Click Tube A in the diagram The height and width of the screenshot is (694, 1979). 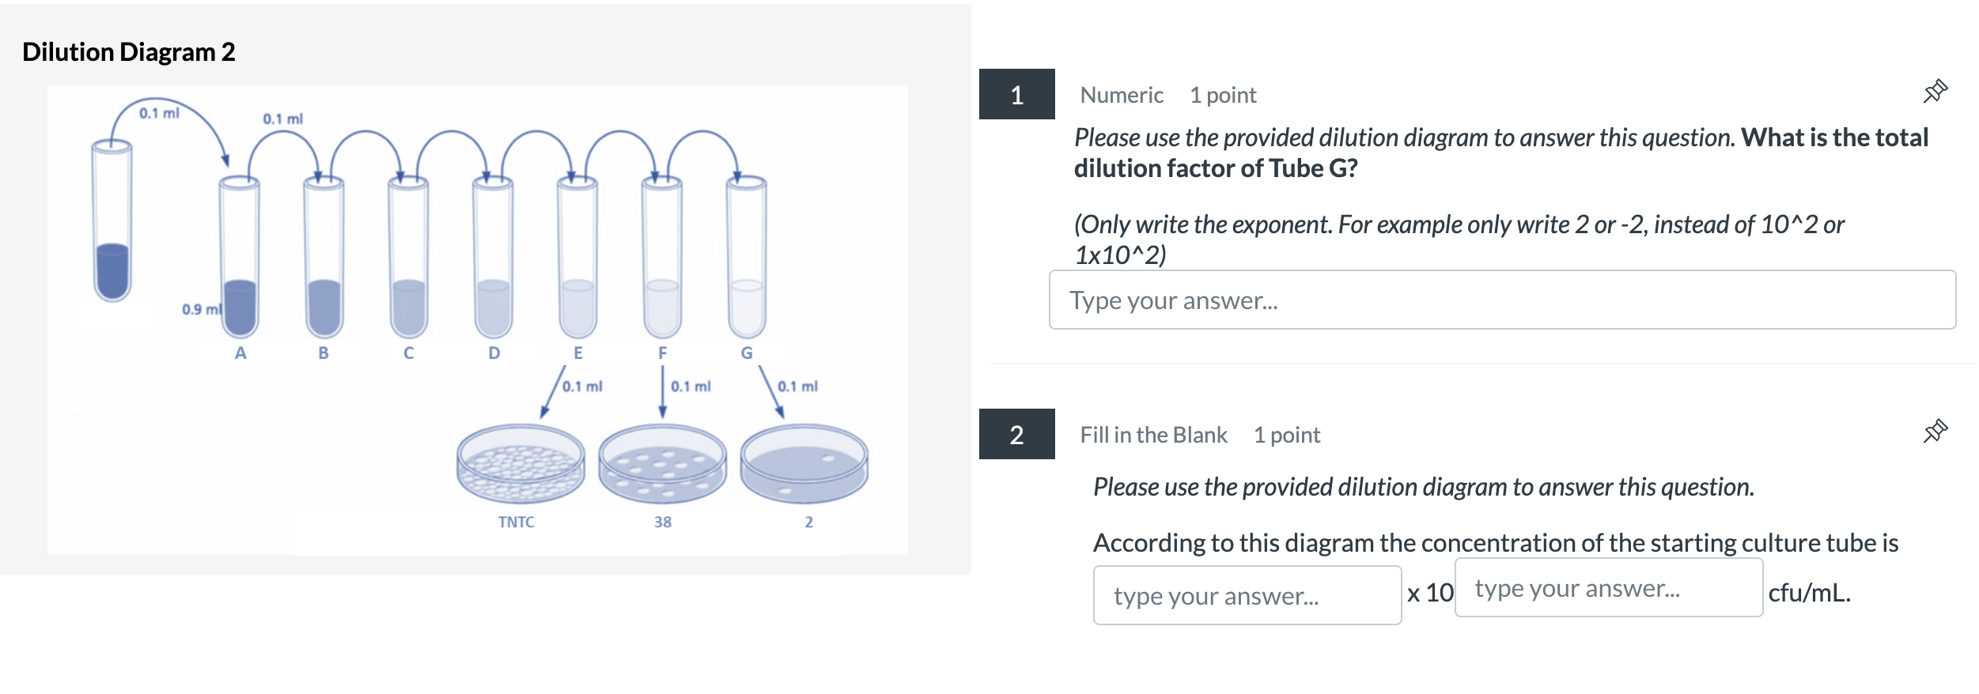point(240,261)
